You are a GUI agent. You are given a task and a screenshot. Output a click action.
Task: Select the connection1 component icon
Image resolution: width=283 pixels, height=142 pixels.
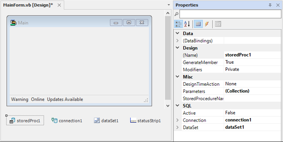point(55,120)
